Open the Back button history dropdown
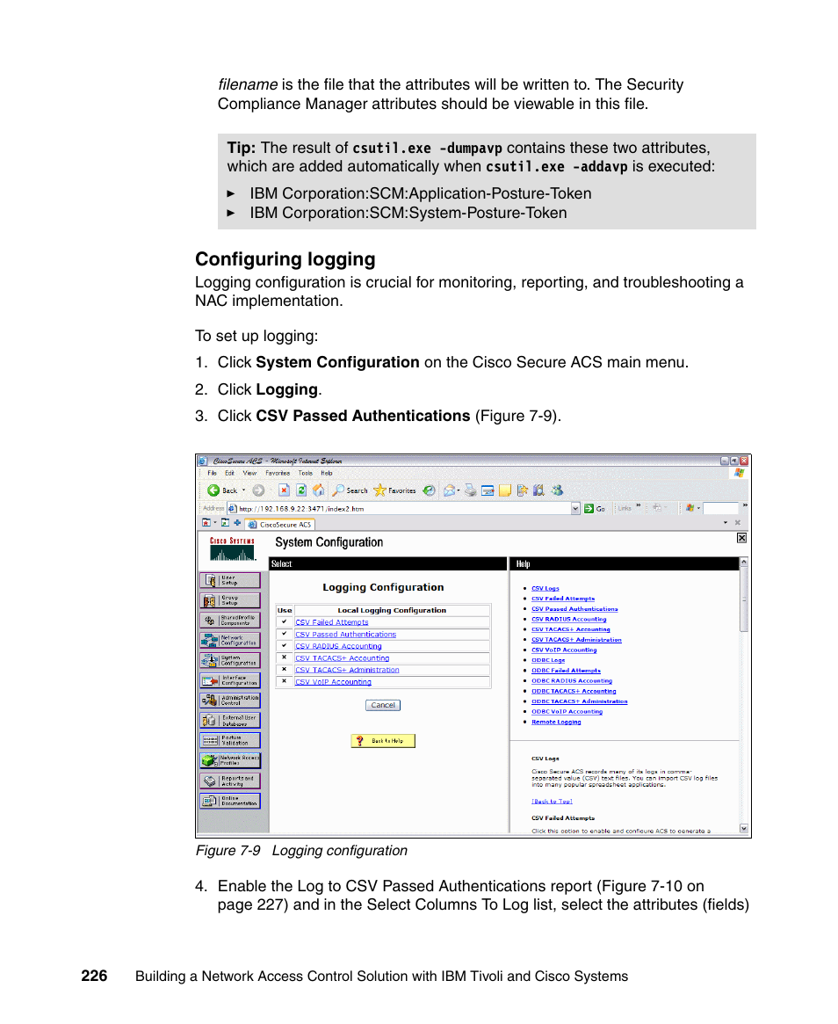 pyautogui.click(x=244, y=490)
